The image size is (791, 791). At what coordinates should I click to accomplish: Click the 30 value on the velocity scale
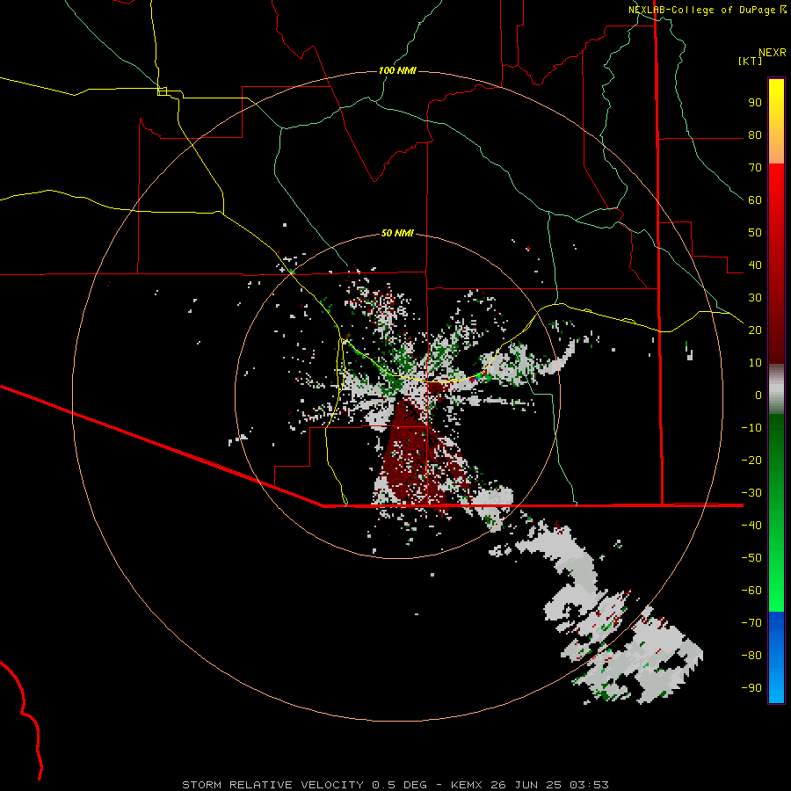pos(755,298)
